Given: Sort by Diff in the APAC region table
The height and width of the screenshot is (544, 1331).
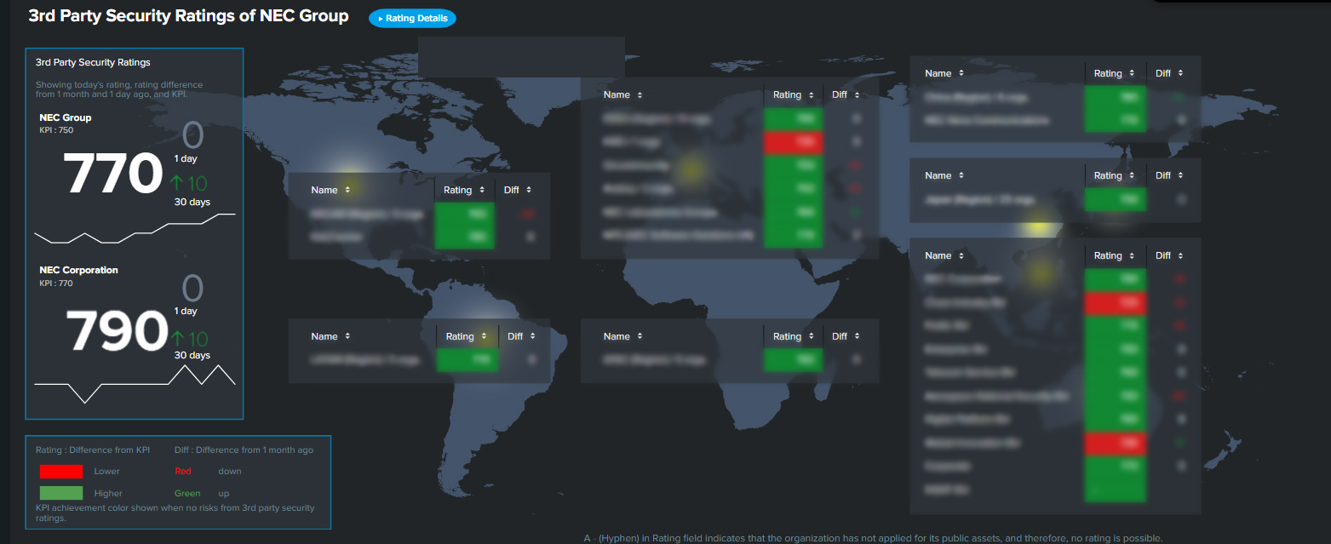Looking at the screenshot, I should coord(845,336).
